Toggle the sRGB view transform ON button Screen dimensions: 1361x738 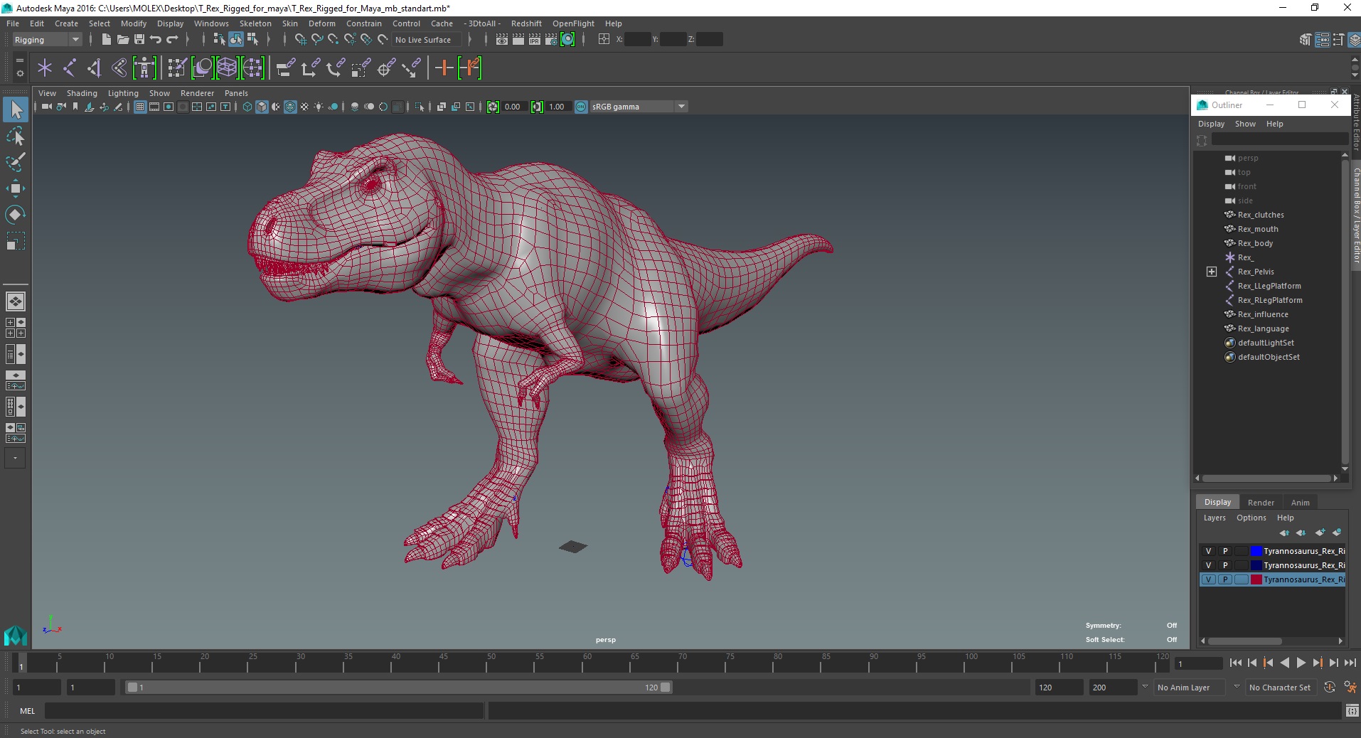click(x=581, y=107)
